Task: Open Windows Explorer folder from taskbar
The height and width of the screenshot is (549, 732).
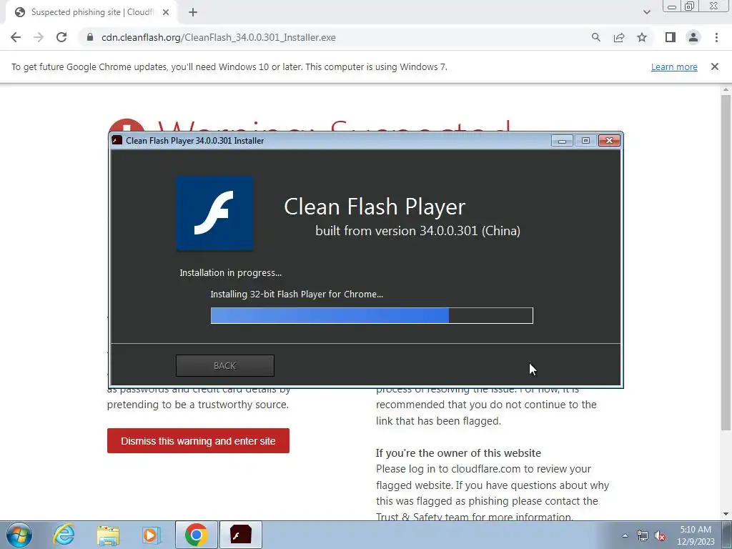Action: tap(108, 535)
